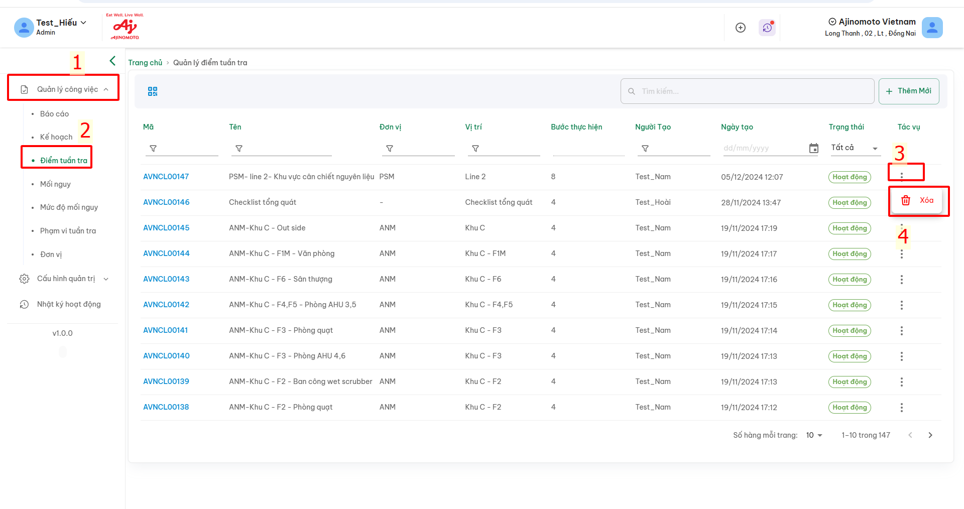
Task: Click Hoạt động status of AVNCL00147
Action: coord(850,177)
